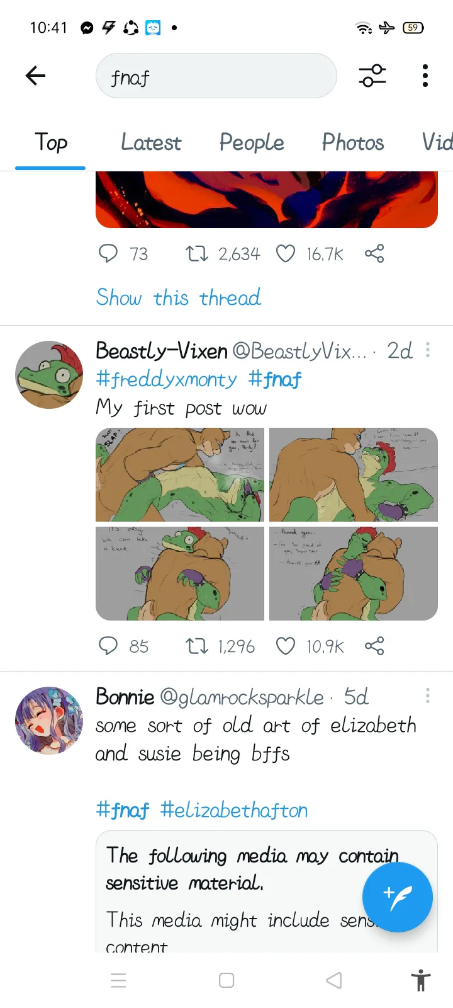Open the top-right overflow menu
The width and height of the screenshot is (453, 1008).
[x=425, y=76]
